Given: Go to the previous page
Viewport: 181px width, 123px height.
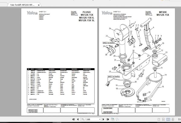Looking at the screenshot, I should (x=78, y=119).
